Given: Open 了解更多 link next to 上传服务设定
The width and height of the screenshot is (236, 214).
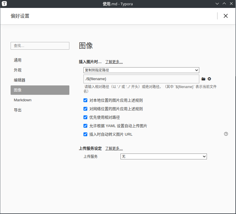Looking at the screenshot, I should click(114, 149).
